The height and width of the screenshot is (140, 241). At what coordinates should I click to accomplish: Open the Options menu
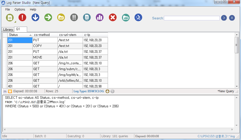point(20,10)
